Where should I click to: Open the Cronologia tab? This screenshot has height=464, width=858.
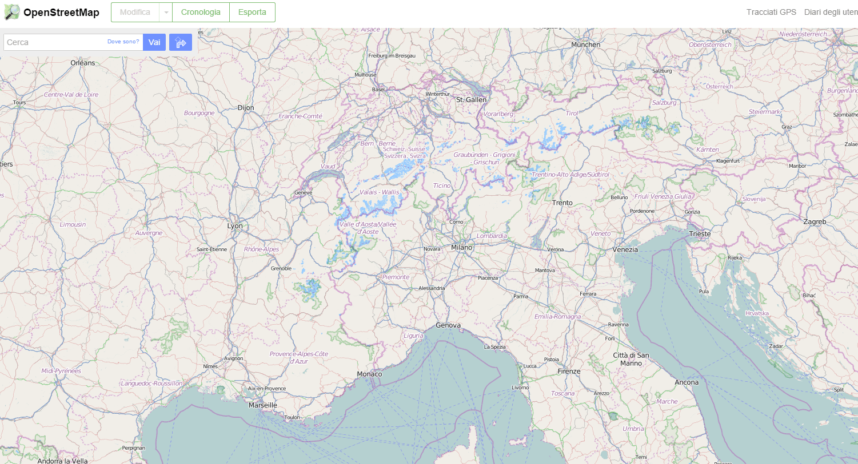tap(201, 13)
